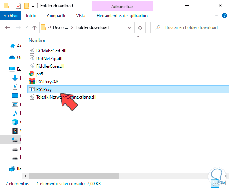Open the Compartir ribbon tab
This screenshot has height=188, width=229.
click(56, 16)
